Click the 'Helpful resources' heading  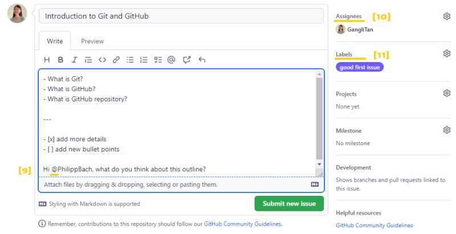[x=359, y=213]
